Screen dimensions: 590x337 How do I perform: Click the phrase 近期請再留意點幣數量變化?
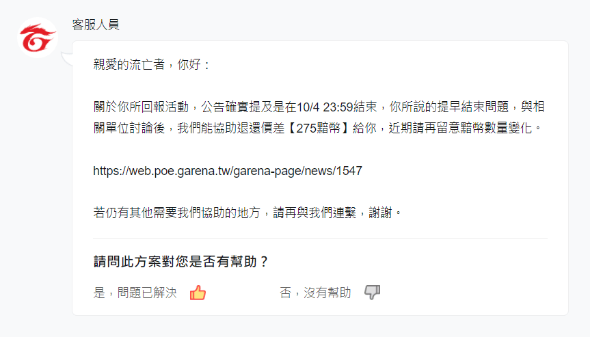[x=460, y=129]
